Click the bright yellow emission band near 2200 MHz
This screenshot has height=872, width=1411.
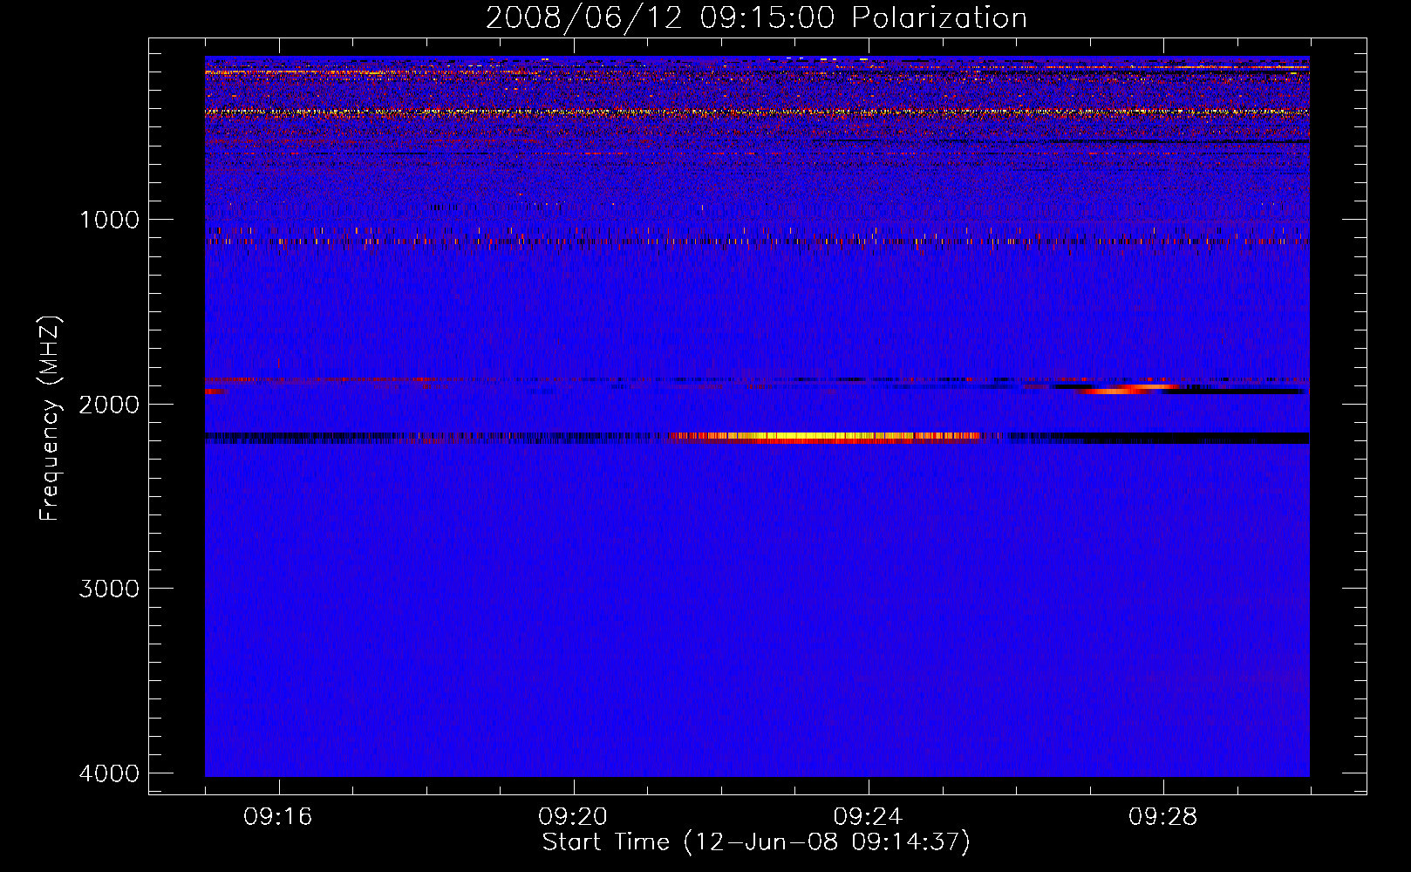(824, 437)
